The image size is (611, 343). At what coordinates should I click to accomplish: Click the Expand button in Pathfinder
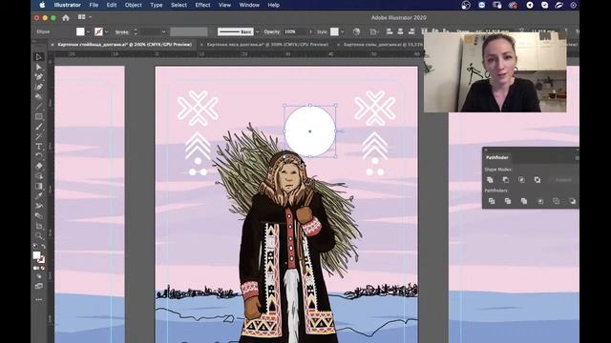[x=562, y=180]
